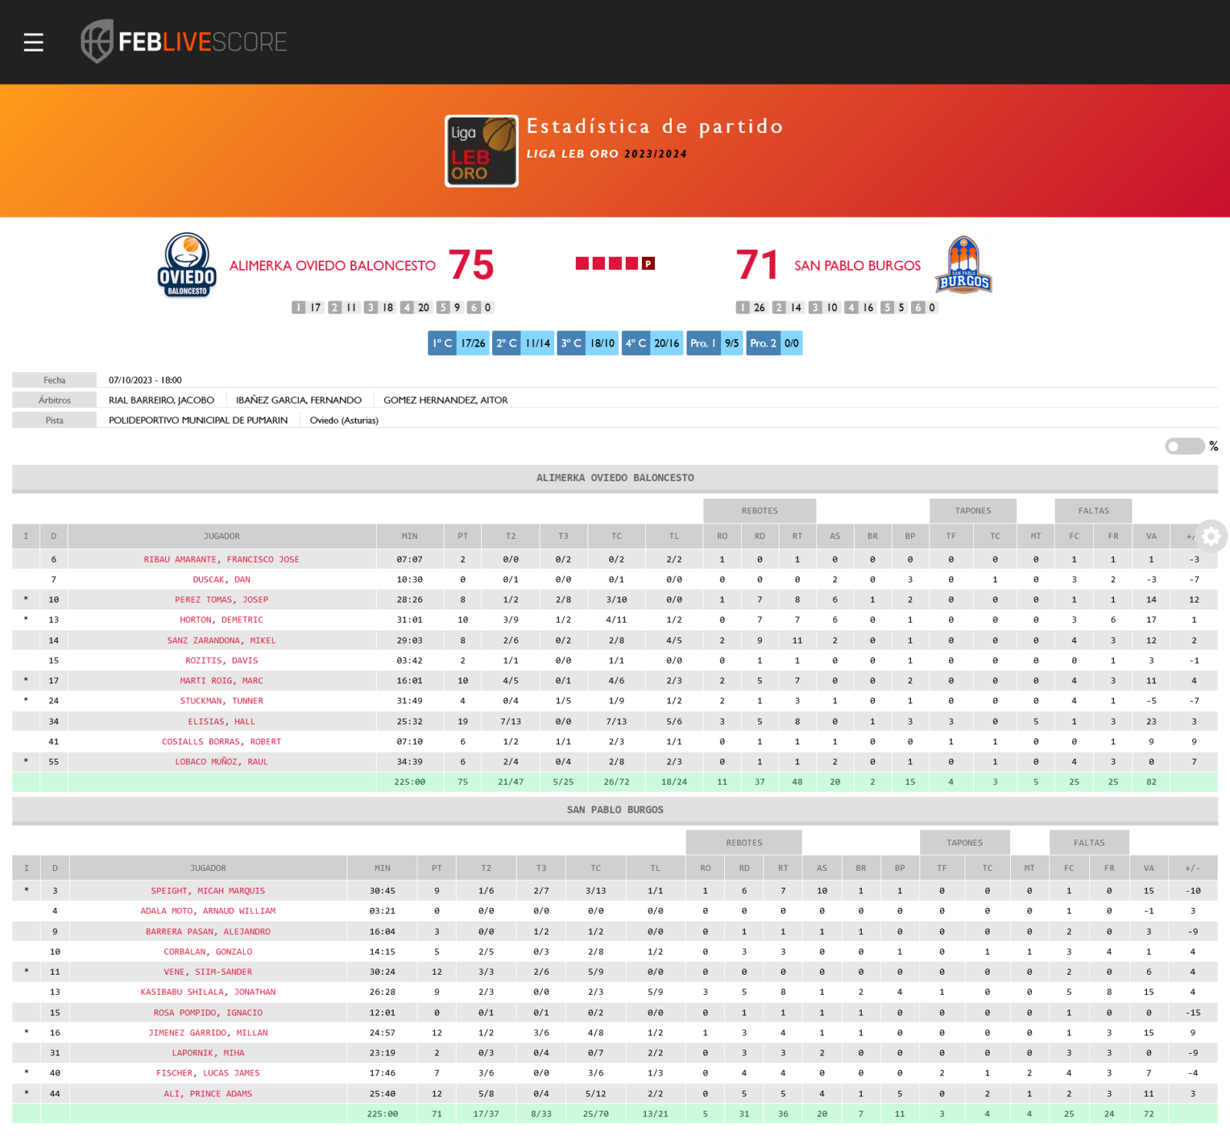Open player Stuckman, Tunner
This screenshot has width=1230, height=1140.
[x=221, y=701]
